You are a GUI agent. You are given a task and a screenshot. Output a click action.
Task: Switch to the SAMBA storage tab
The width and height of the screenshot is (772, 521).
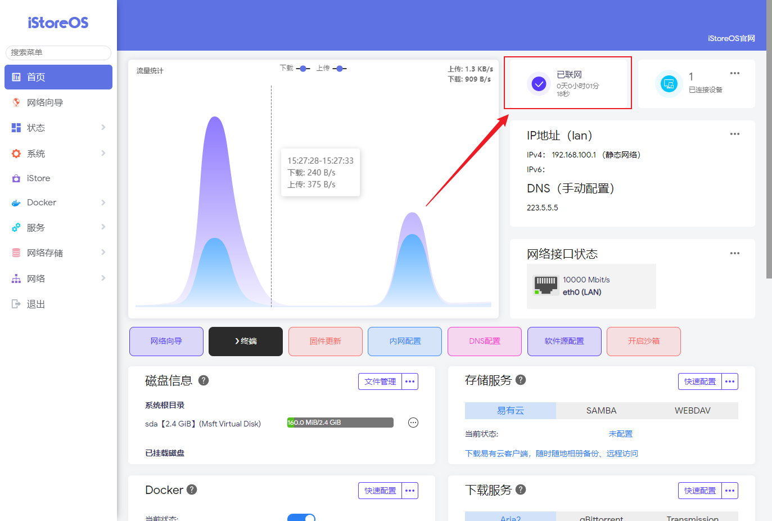602,411
